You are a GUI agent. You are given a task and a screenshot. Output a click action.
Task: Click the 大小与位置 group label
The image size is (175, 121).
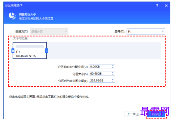tap(20, 38)
